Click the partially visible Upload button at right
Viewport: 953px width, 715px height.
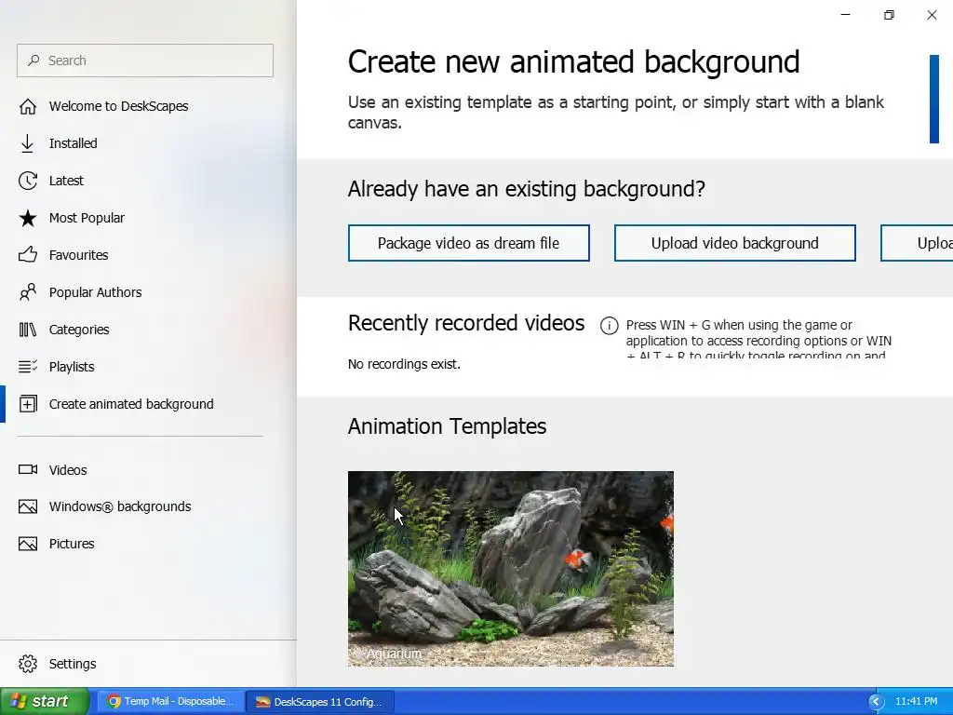click(917, 243)
